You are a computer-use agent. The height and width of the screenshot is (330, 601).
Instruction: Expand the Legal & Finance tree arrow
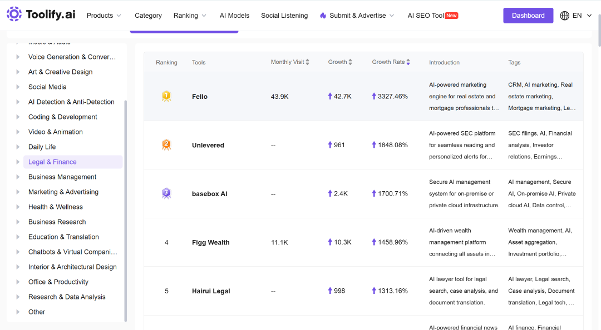click(x=18, y=162)
